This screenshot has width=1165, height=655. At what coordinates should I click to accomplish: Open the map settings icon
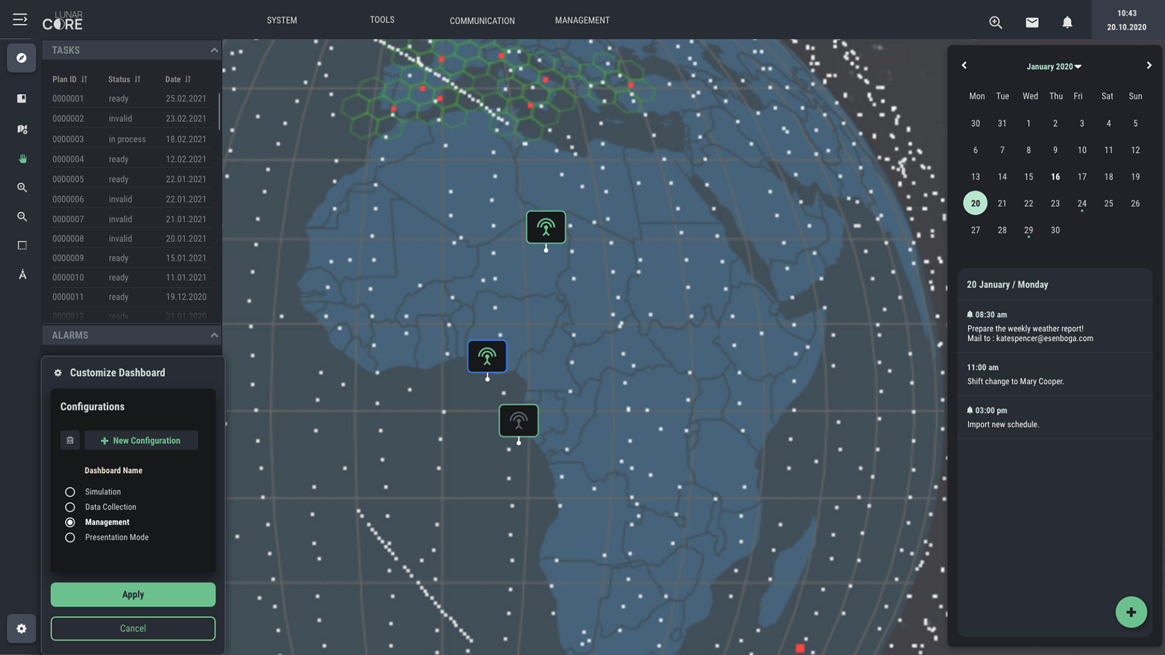(x=22, y=129)
